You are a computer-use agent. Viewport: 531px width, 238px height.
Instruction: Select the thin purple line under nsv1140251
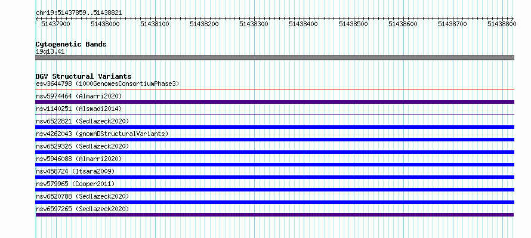coord(274,115)
